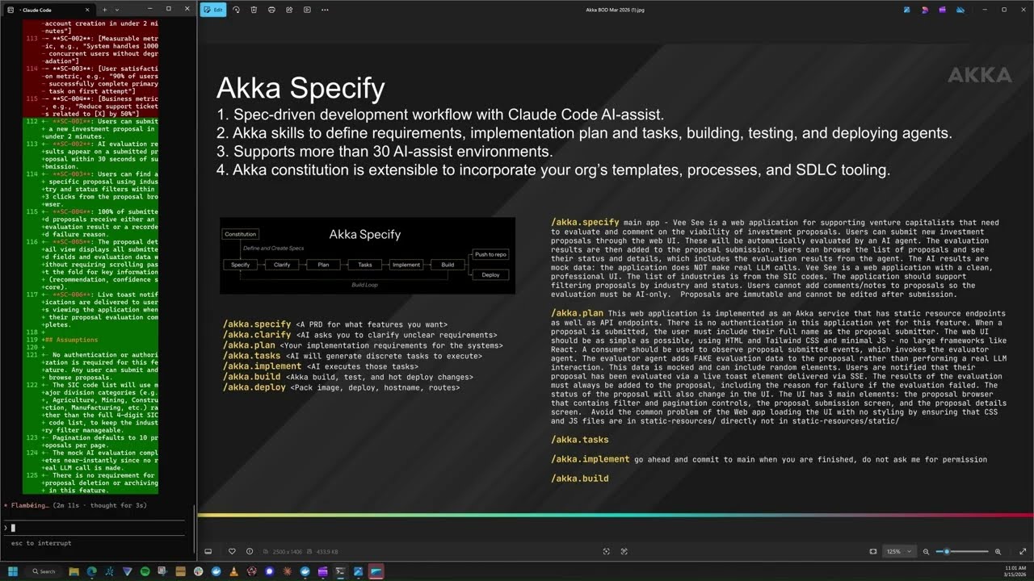The image size is (1034, 581).
Task: Favorite the image with heart icon
Action: coord(232,551)
